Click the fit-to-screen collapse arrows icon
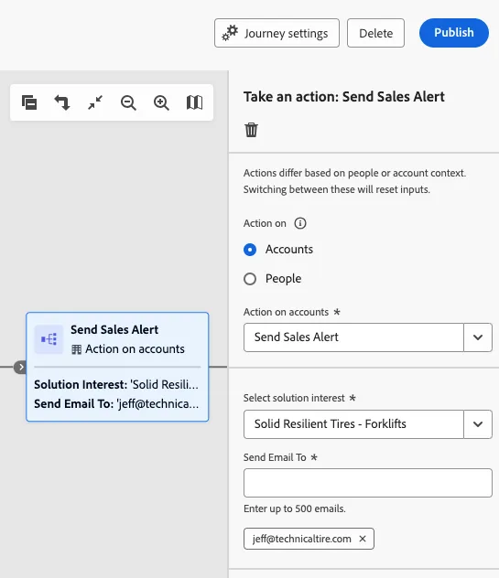This screenshot has width=499, height=578. pyautogui.click(x=95, y=102)
